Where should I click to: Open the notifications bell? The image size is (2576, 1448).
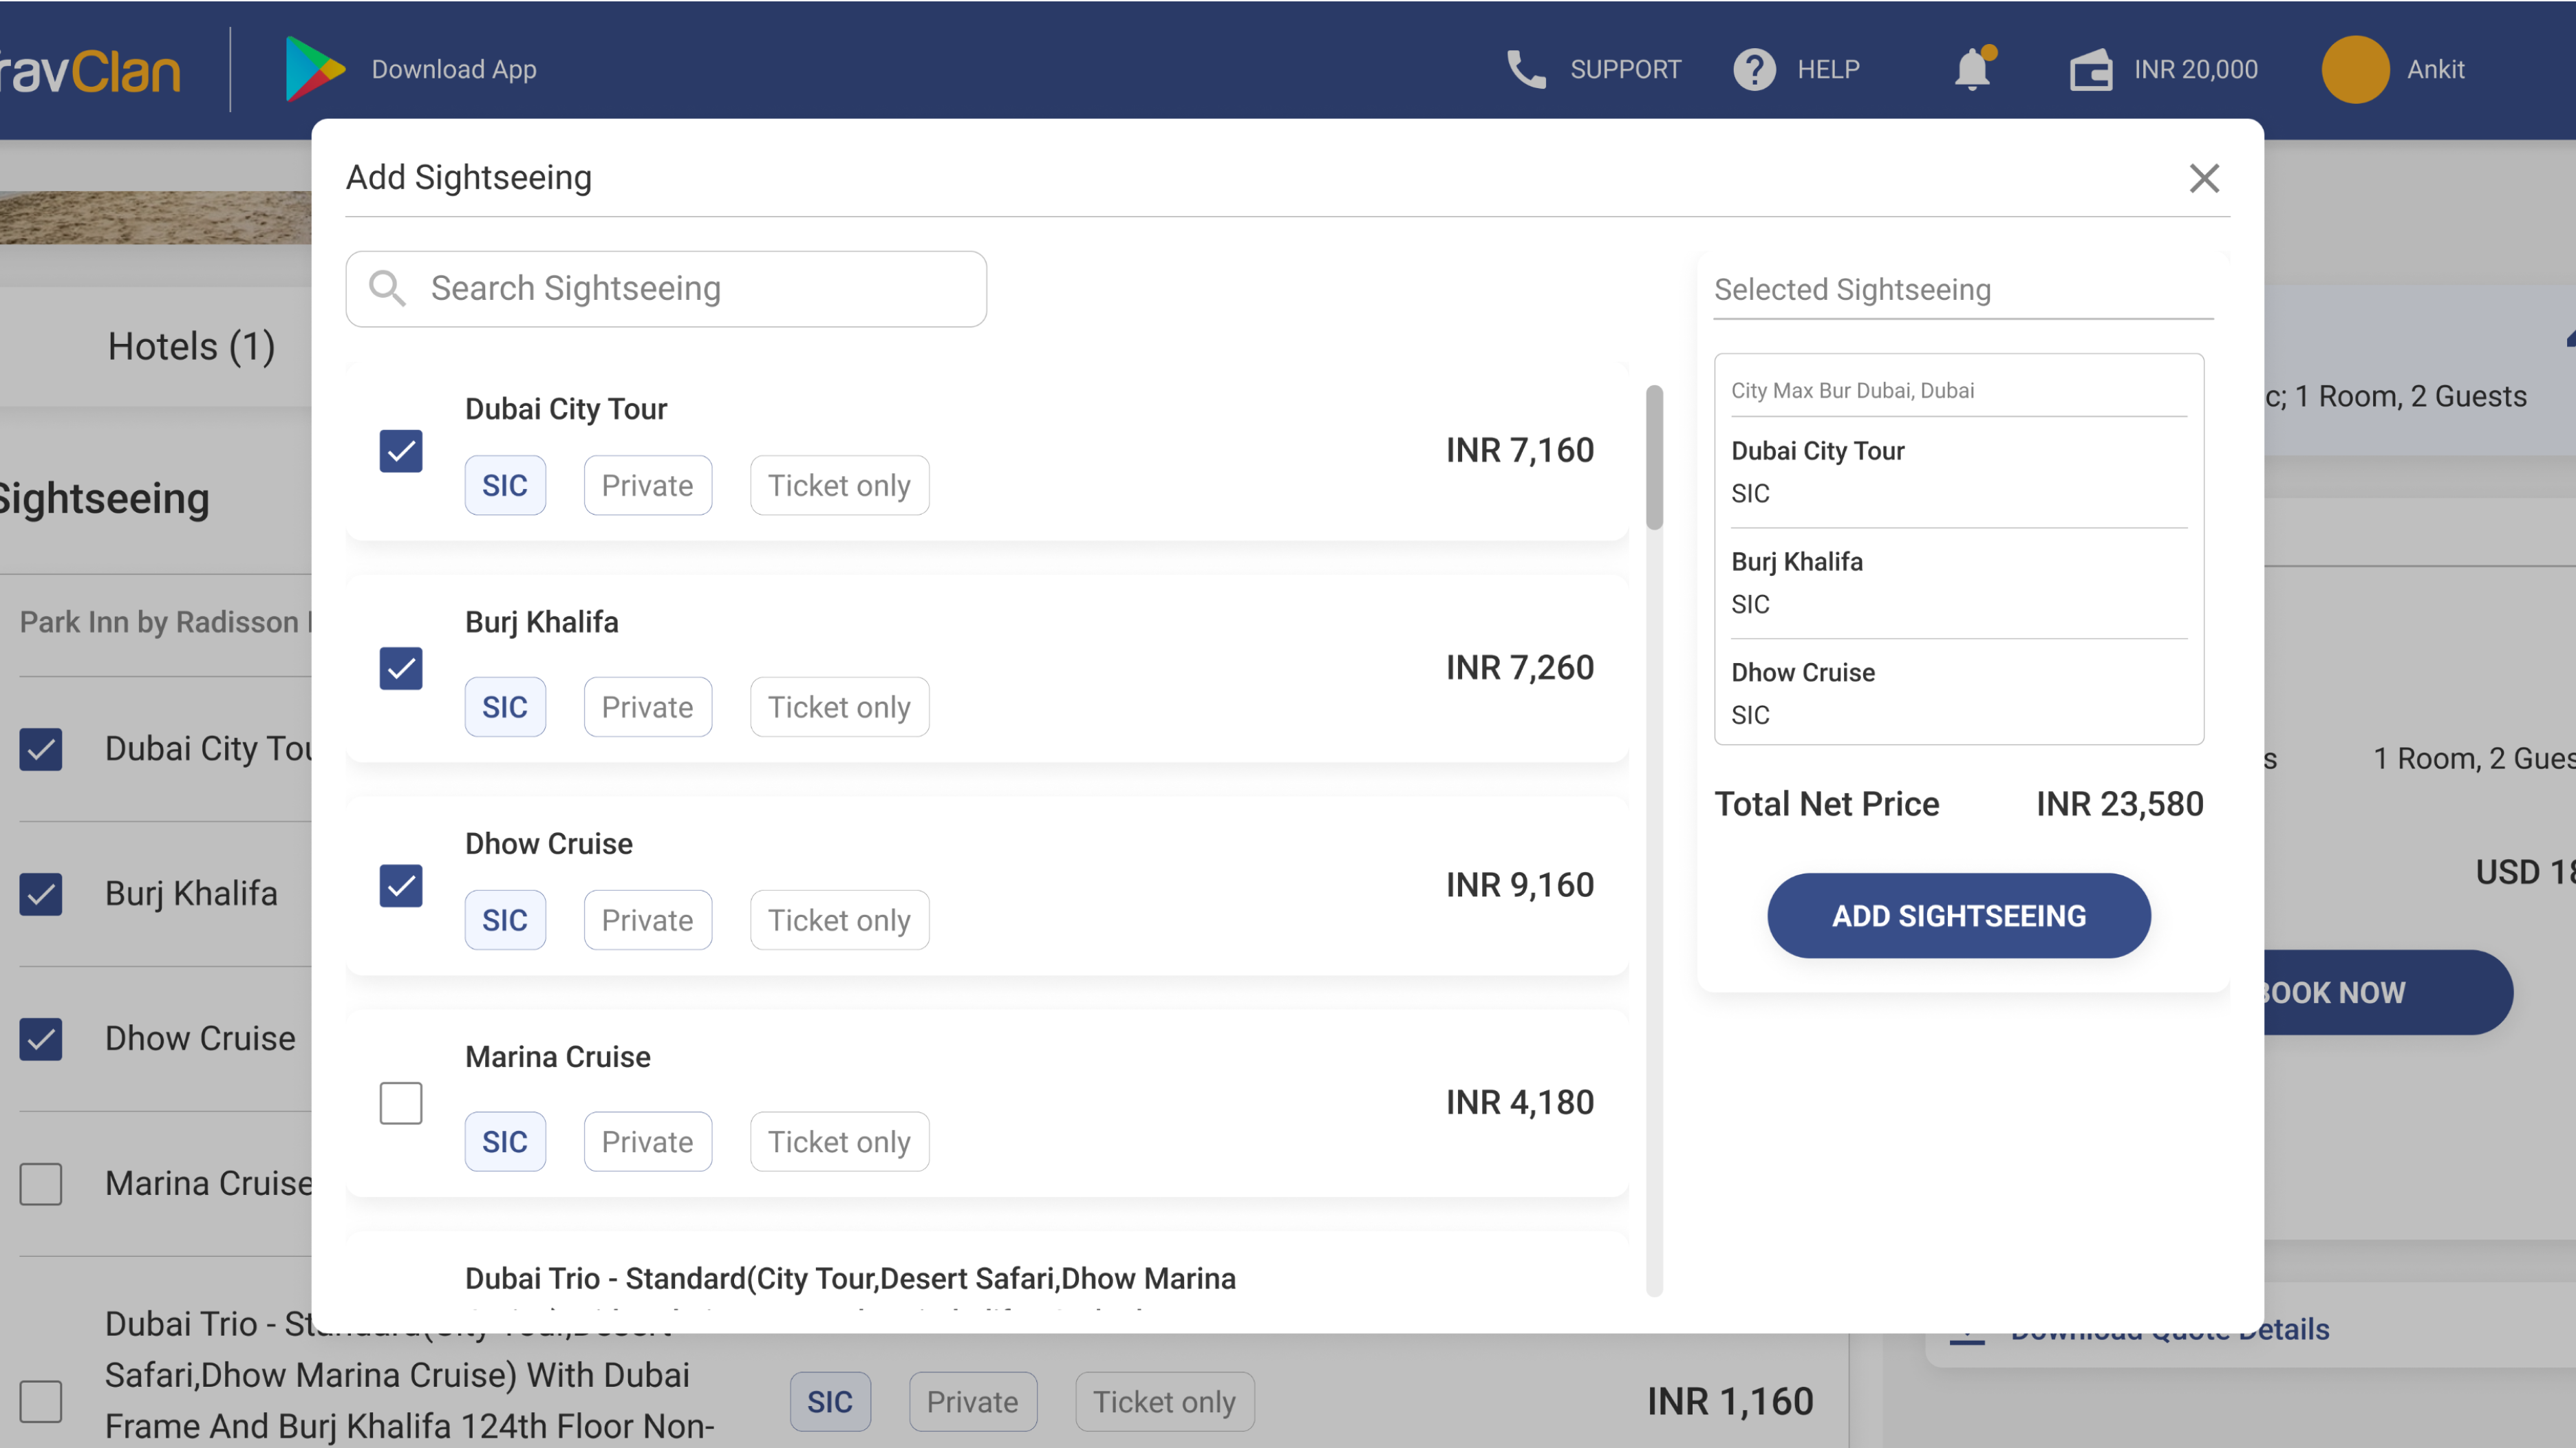(x=1973, y=68)
